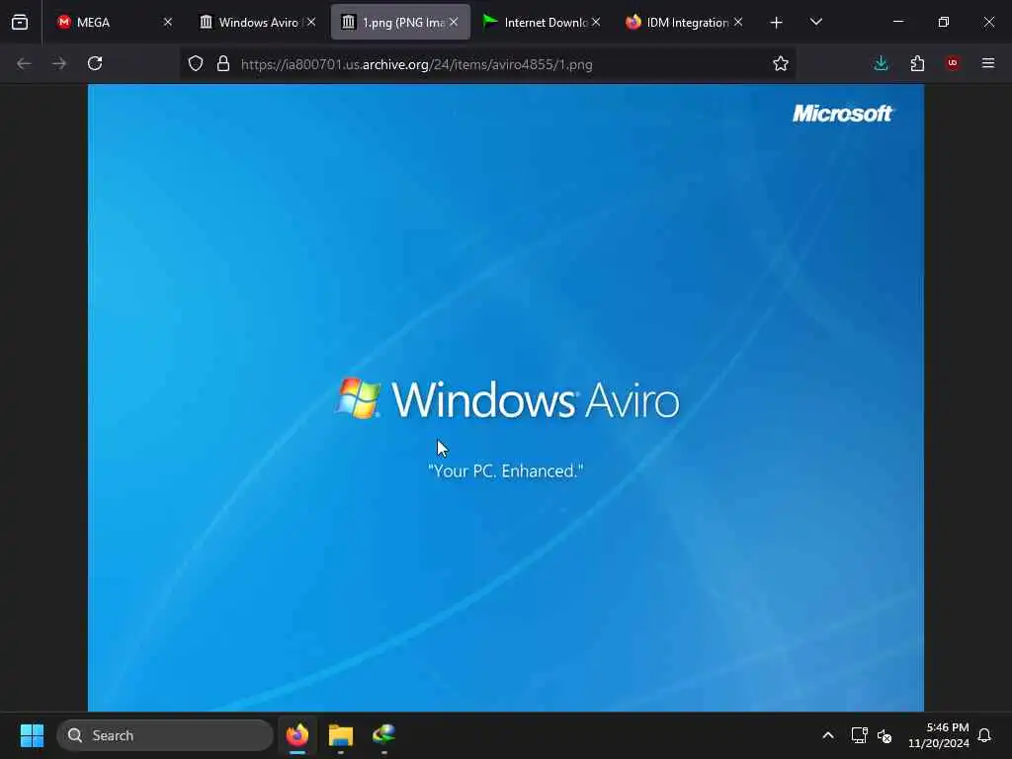Go forward one page
This screenshot has width=1012, height=759.
59,63
